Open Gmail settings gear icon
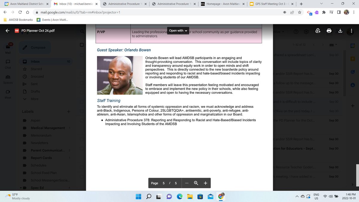 [x=306, y=32]
